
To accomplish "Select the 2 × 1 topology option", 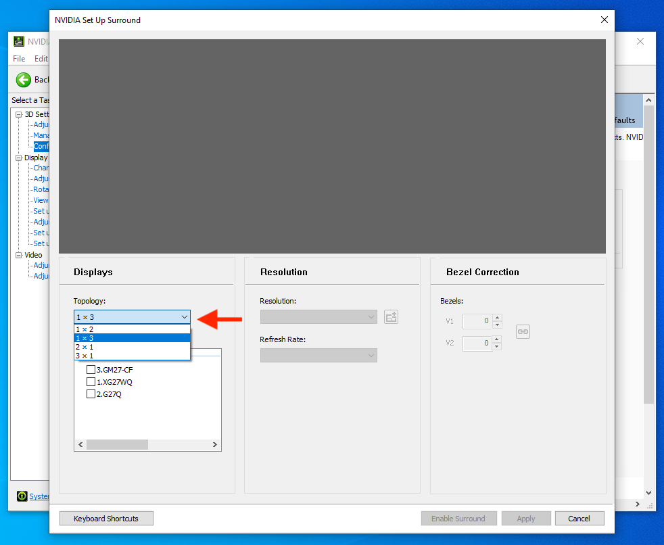I will 132,347.
